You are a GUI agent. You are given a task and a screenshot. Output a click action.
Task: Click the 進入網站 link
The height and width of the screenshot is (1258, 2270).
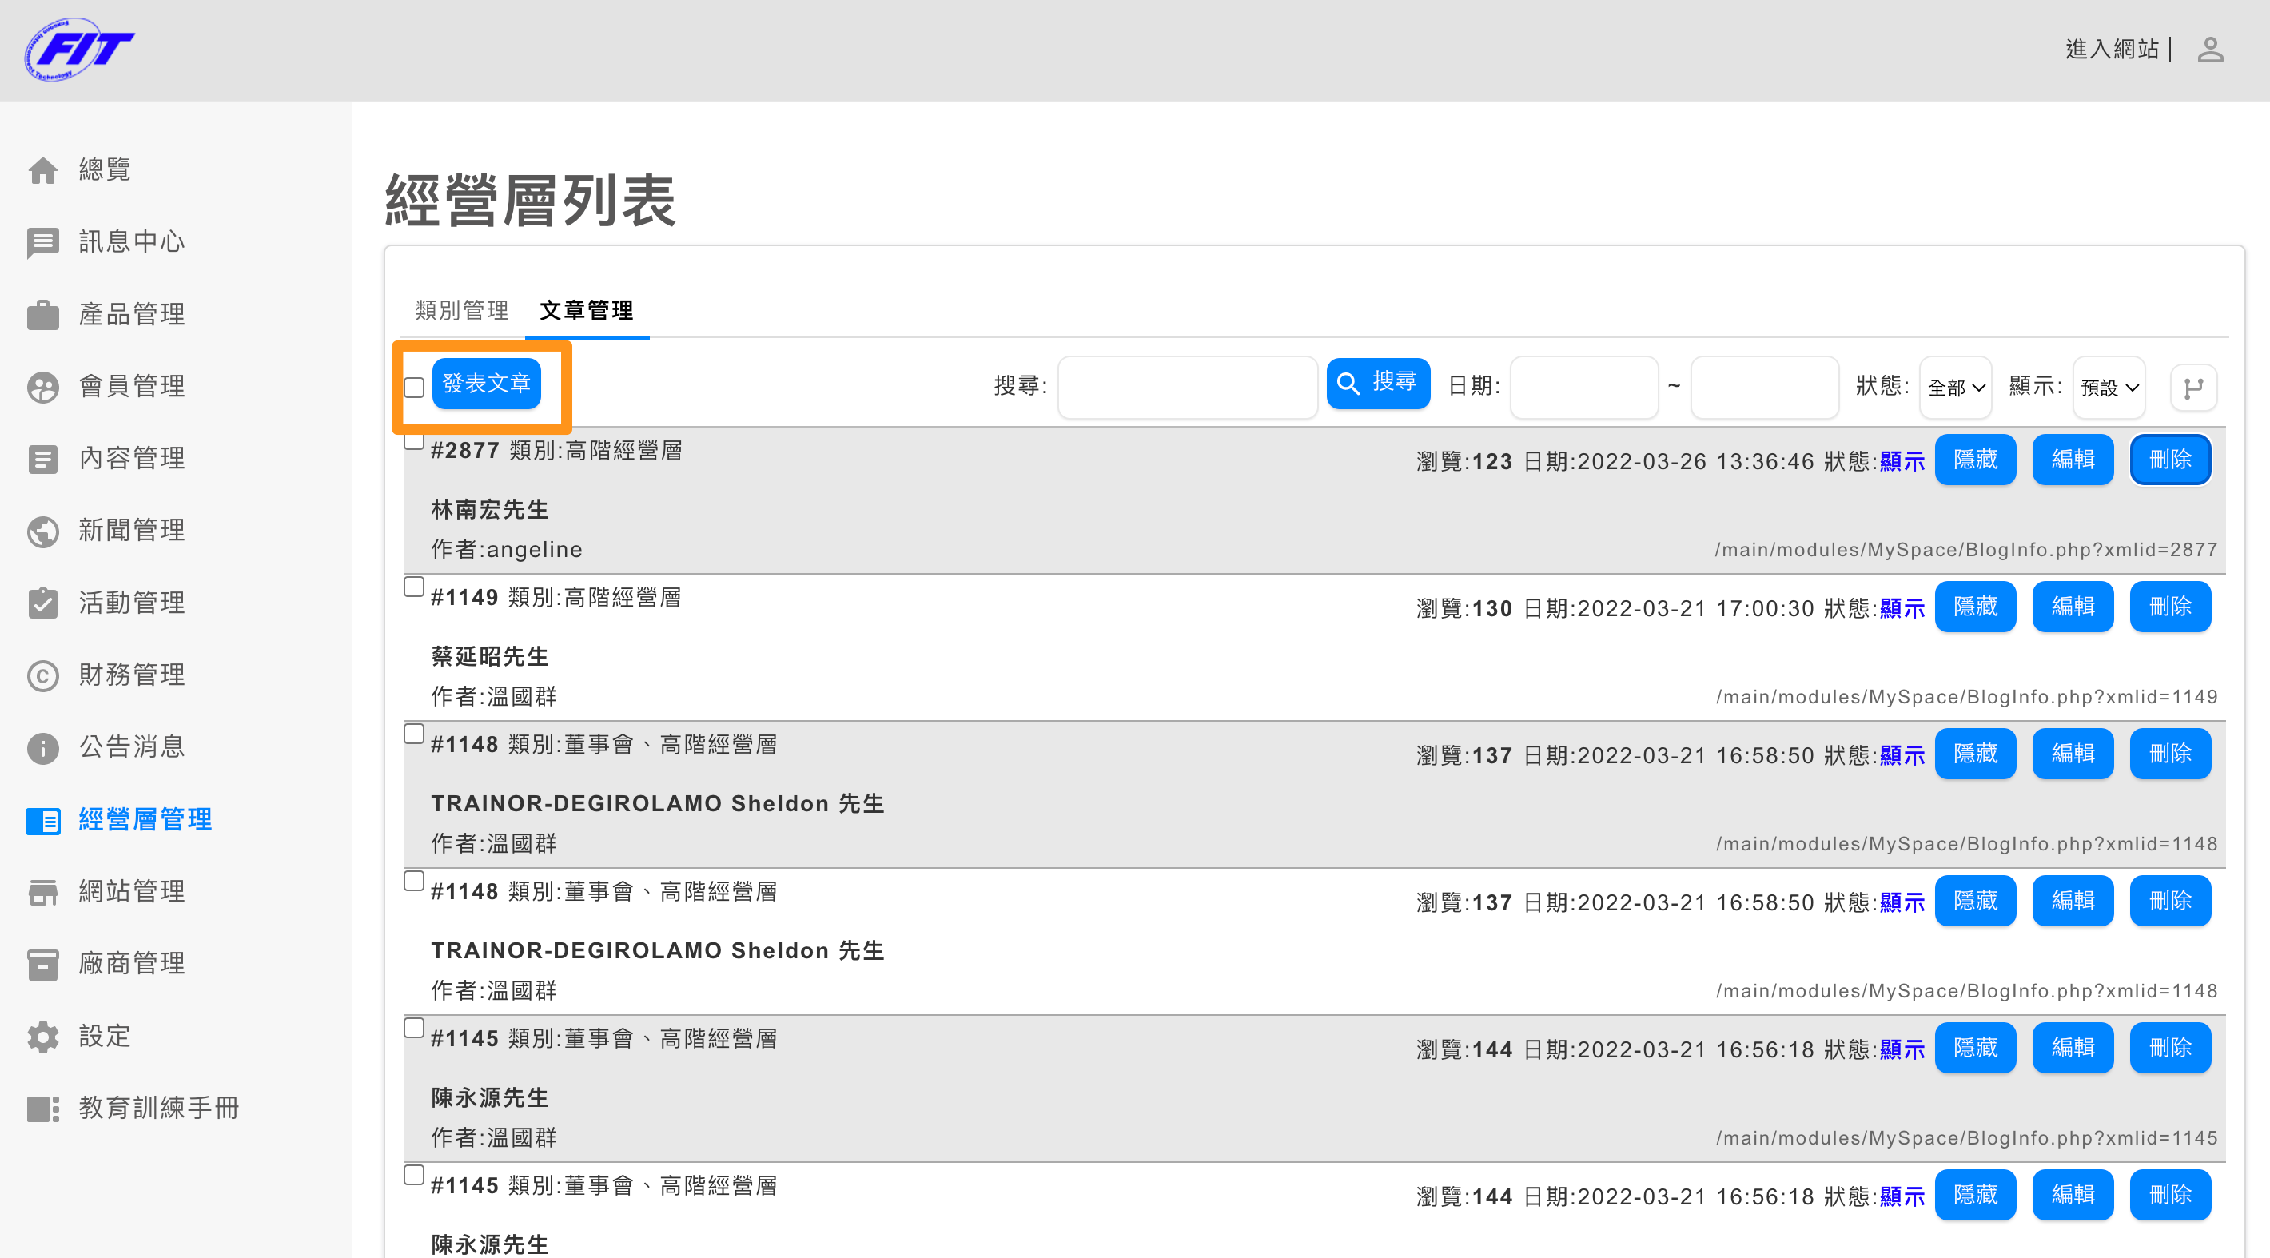[x=2113, y=50]
